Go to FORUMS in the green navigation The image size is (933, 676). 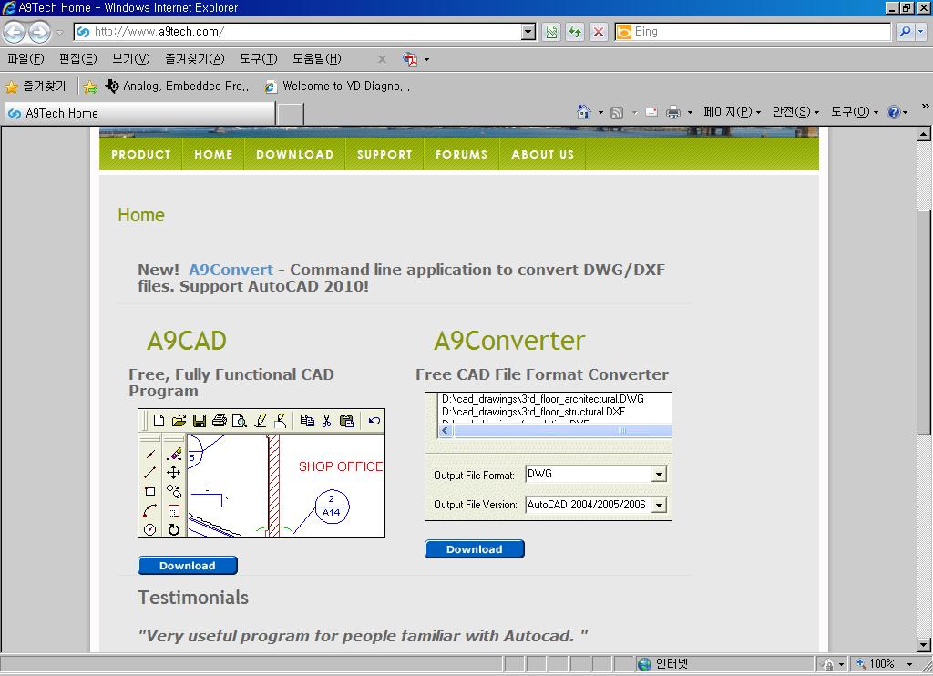point(461,154)
